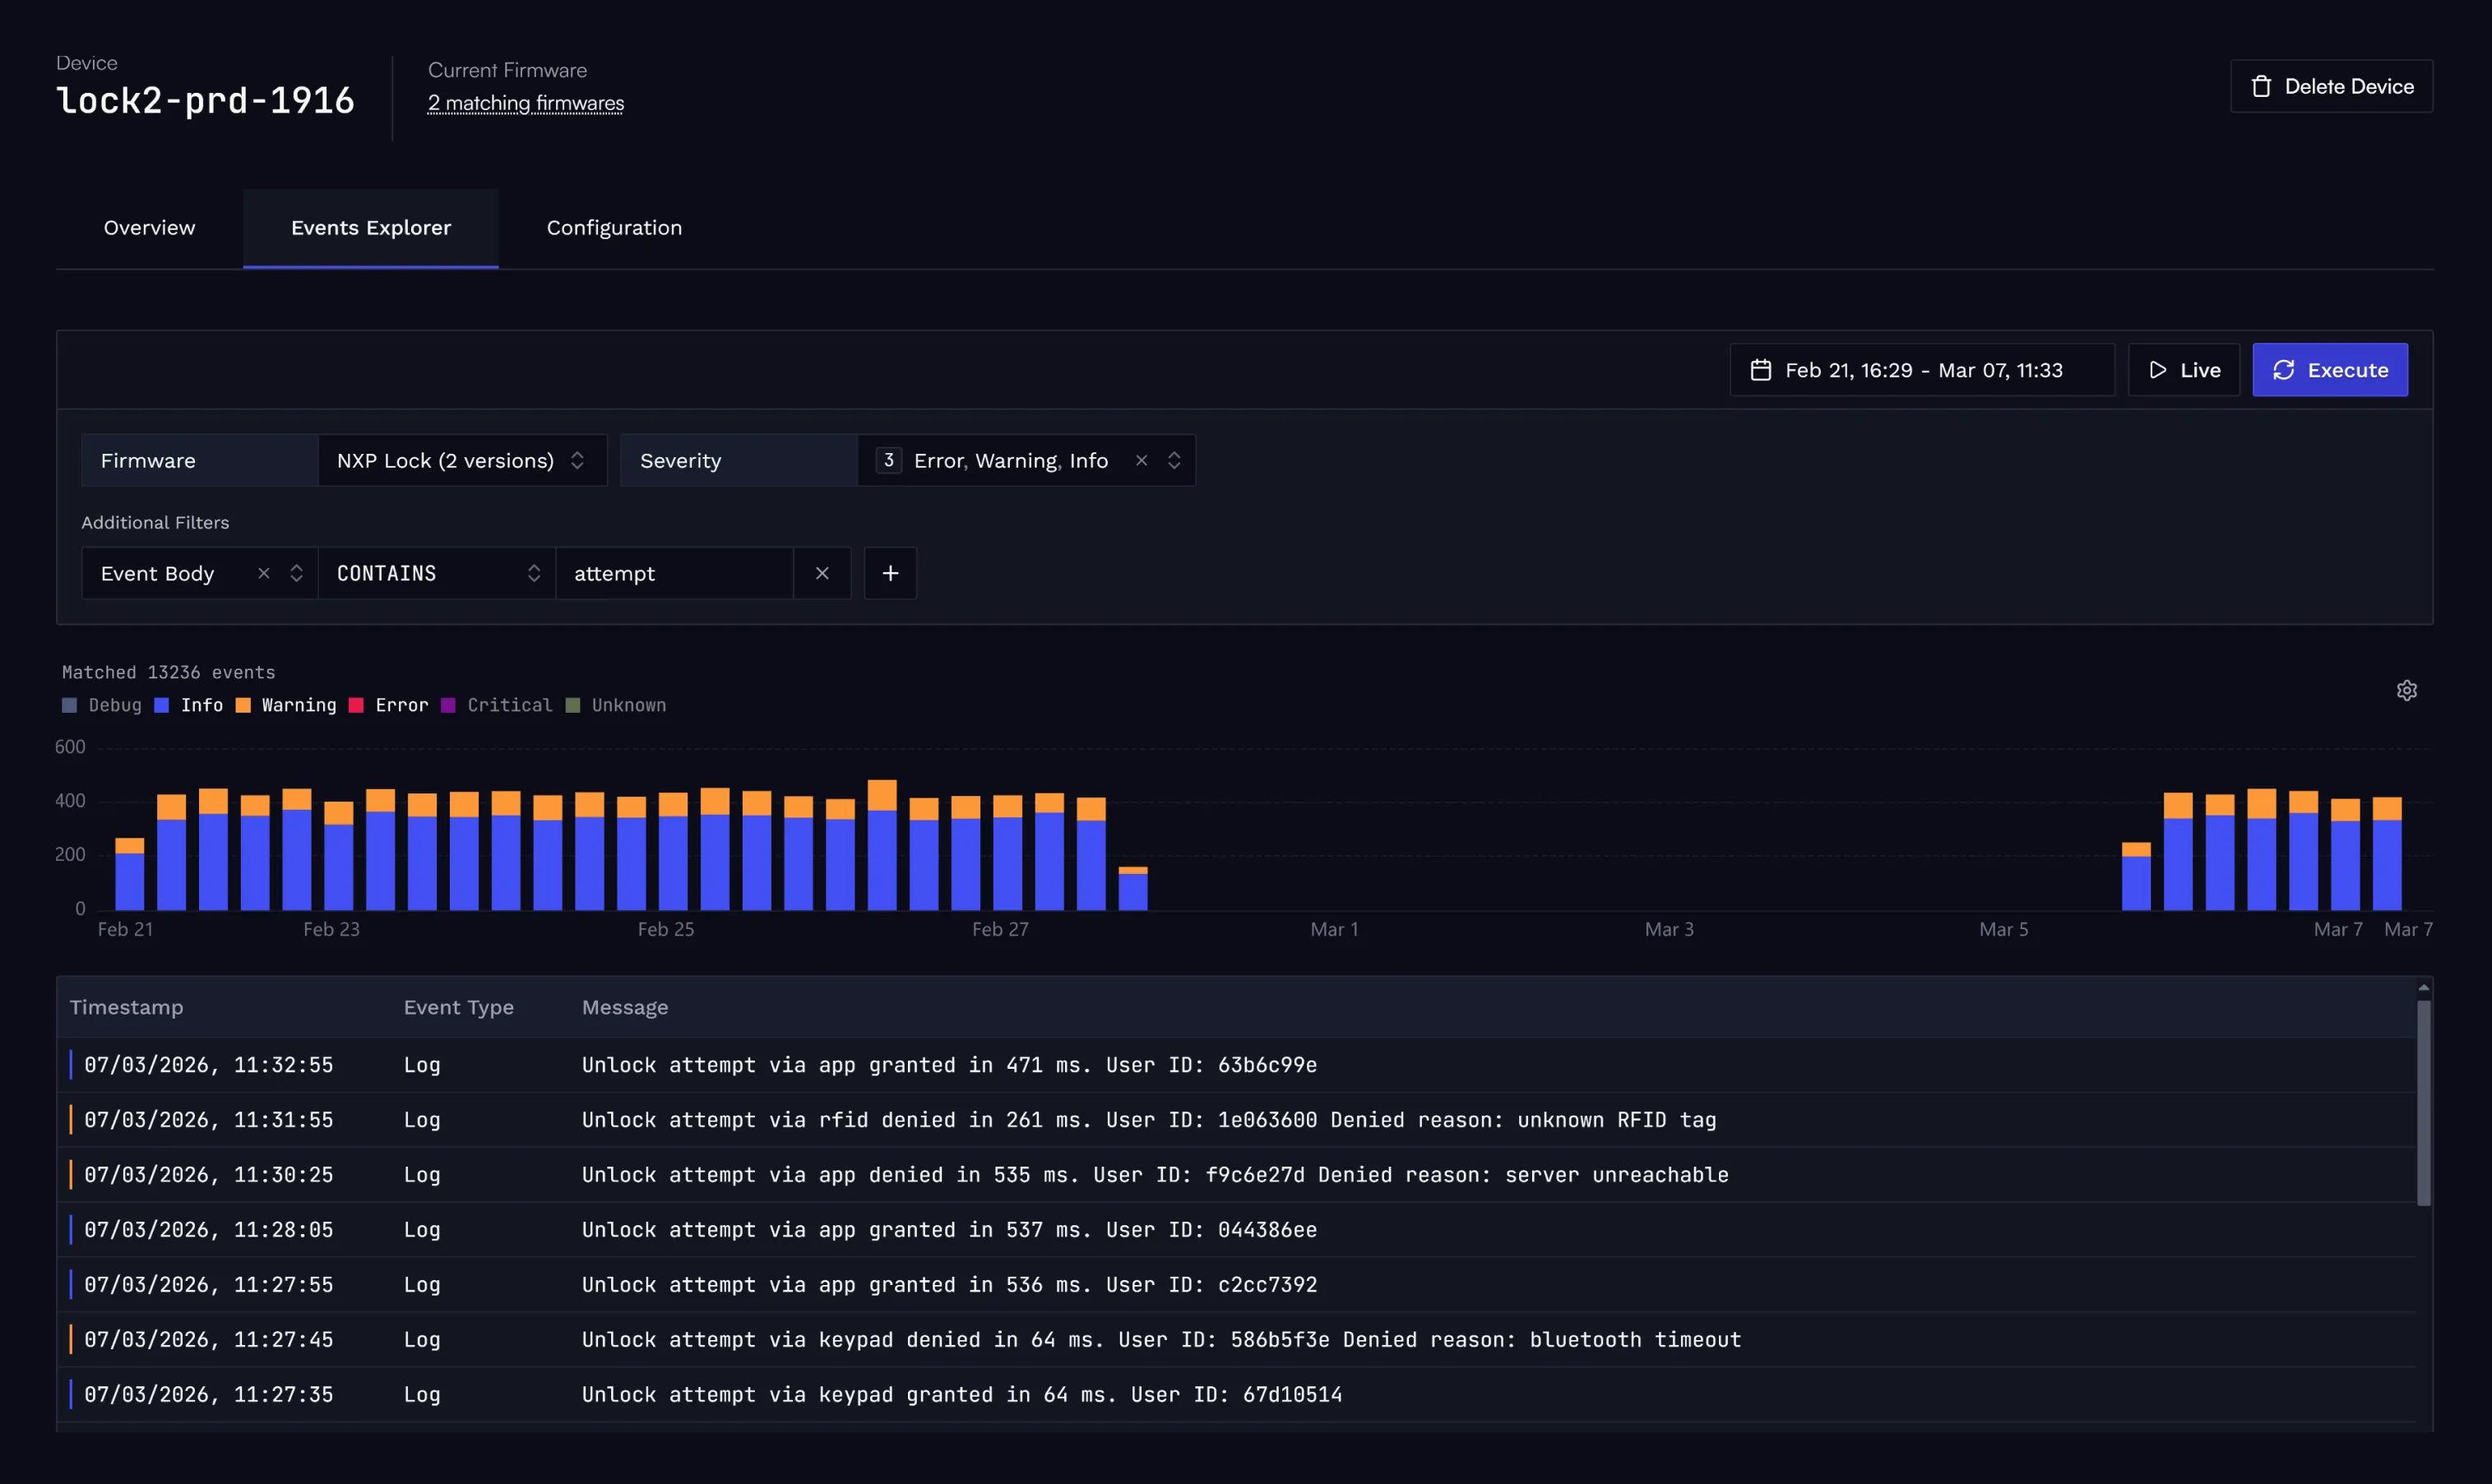Screen dimensions: 2492x1484
Task: Add a new filter with the plus icon
Action: point(891,573)
